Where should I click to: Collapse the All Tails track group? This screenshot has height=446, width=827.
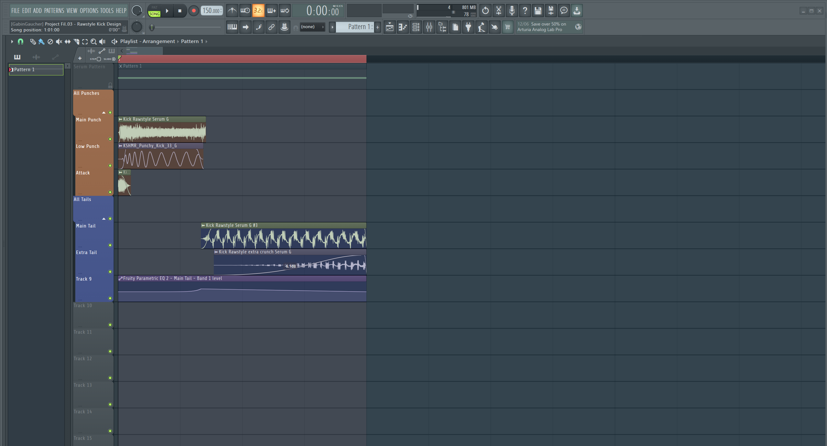(104, 219)
